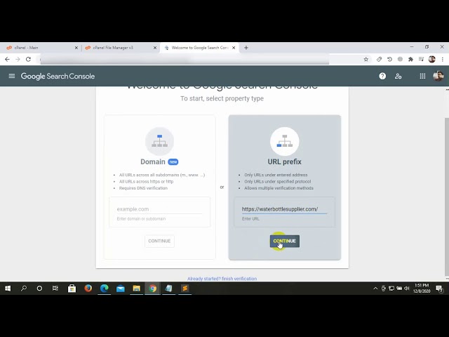Select the Welcome to Google Search Console tab
Screen dimensions: 449x337
199,48
